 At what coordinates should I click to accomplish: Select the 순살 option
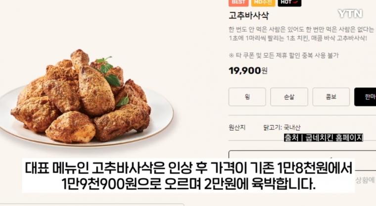point(289,97)
